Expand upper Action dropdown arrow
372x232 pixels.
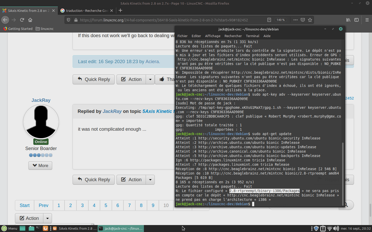point(150,79)
